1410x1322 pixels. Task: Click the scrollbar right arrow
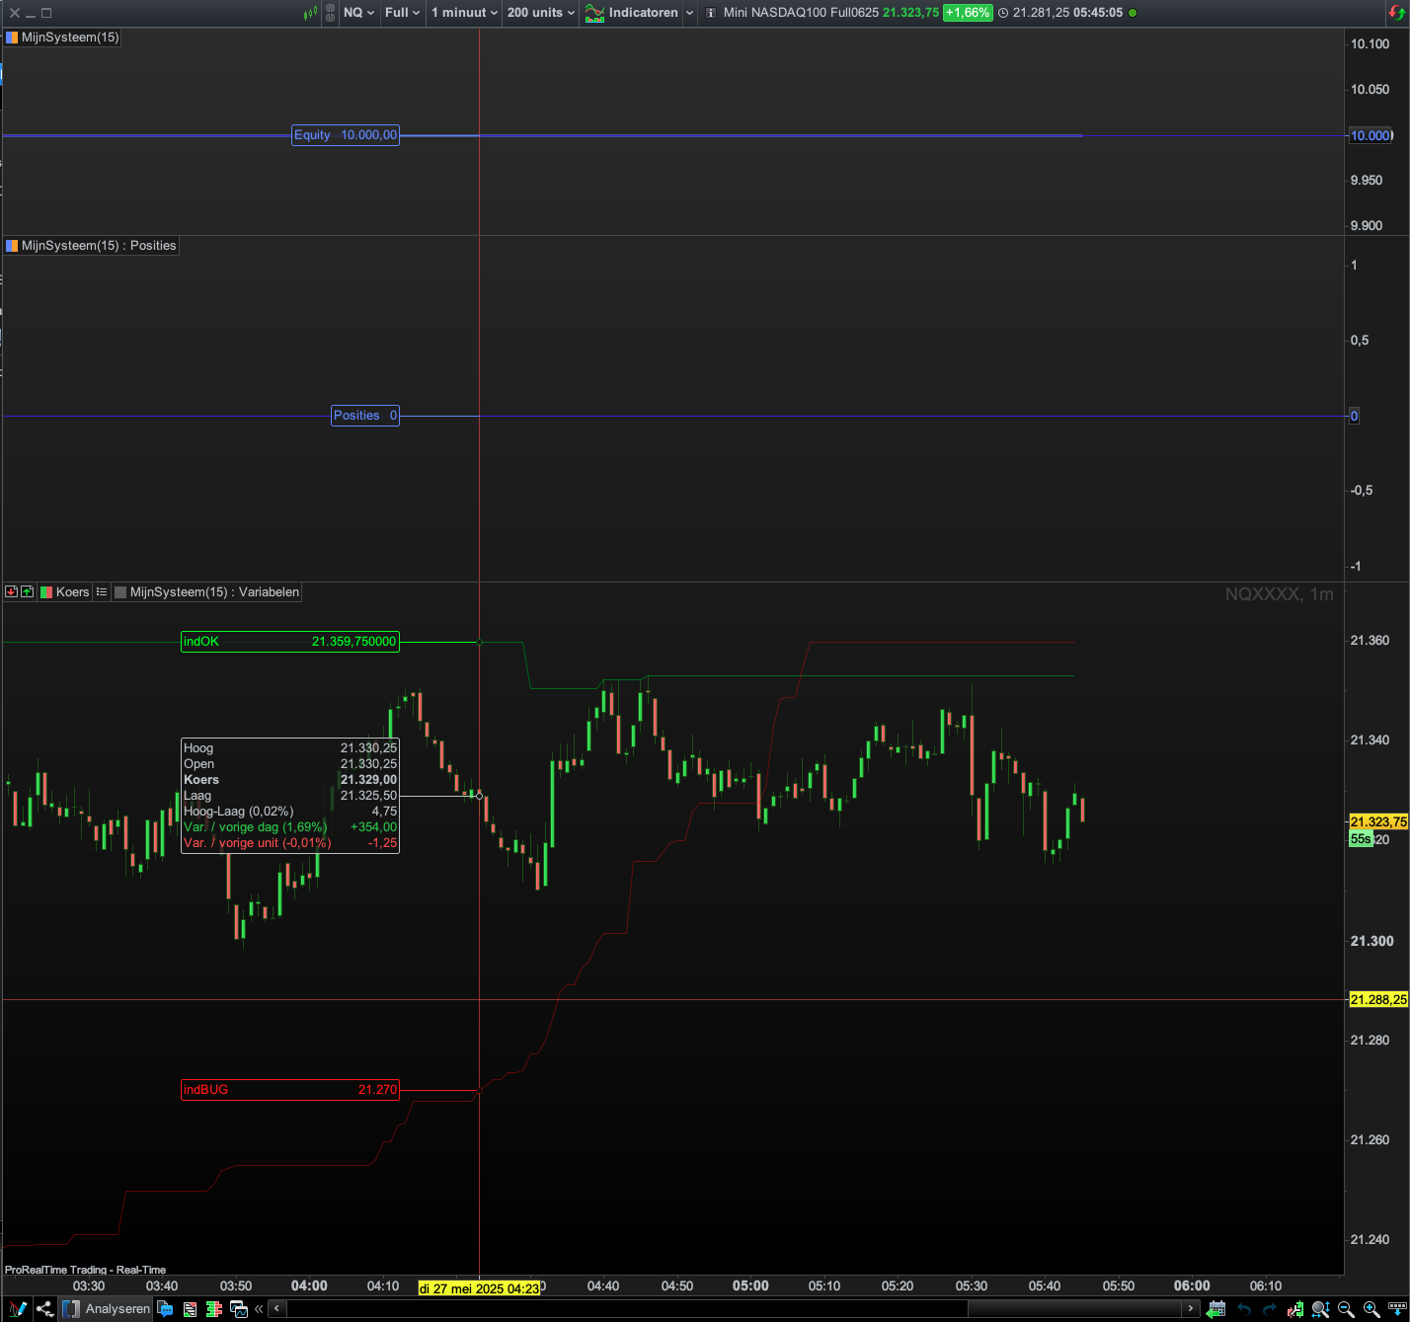click(1191, 1309)
